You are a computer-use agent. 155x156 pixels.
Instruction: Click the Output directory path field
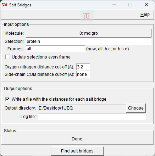click(x=82, y=108)
